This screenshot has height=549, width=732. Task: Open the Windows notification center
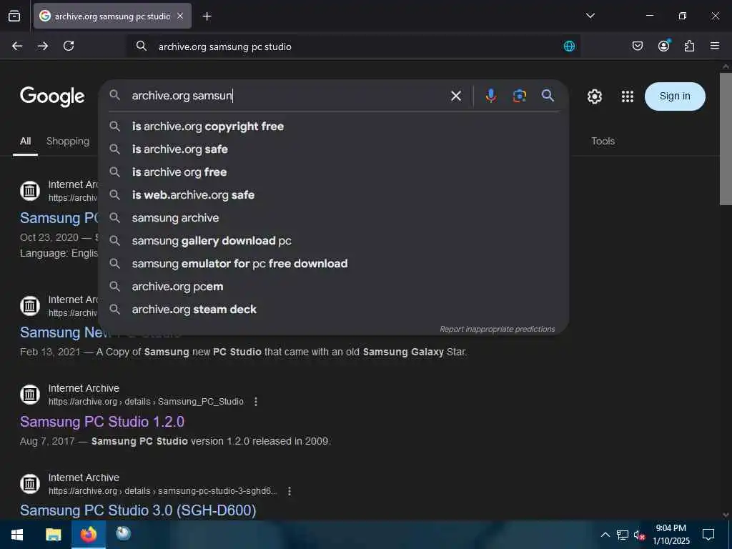point(708,535)
